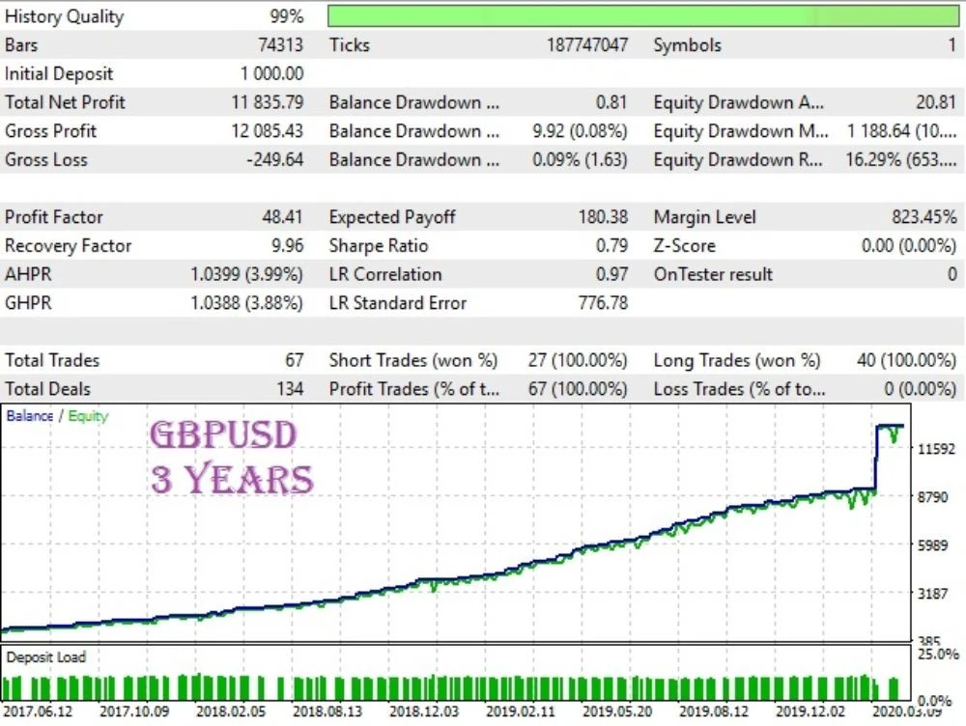Click the Initial Deposit value 1 000.00
Screen dimensions: 966x726
pos(271,74)
